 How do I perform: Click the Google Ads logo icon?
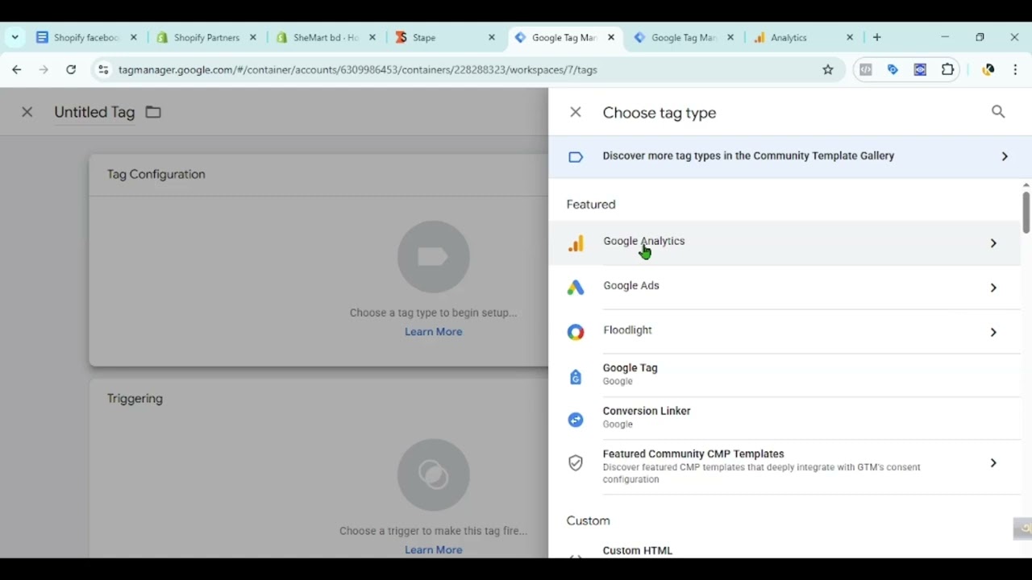tap(576, 288)
